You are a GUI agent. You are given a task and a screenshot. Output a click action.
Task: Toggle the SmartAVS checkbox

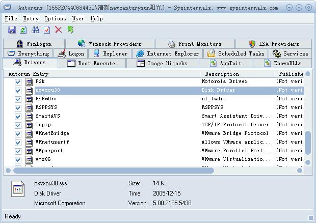pyautogui.click(x=18, y=117)
